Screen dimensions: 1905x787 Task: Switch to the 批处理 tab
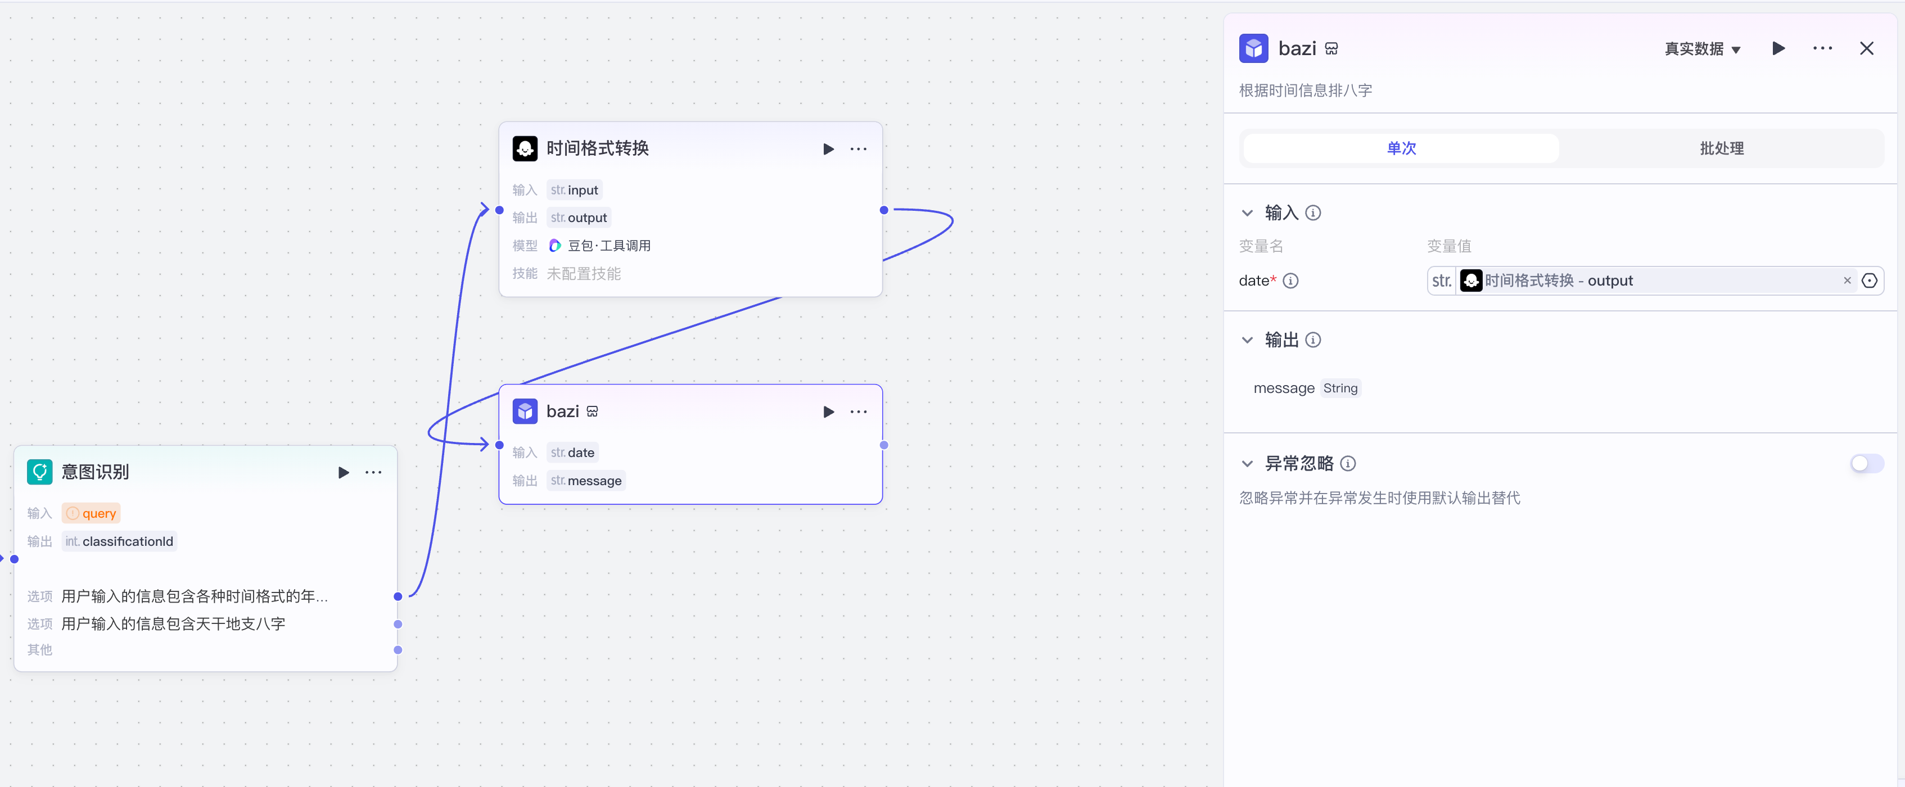point(1721,148)
